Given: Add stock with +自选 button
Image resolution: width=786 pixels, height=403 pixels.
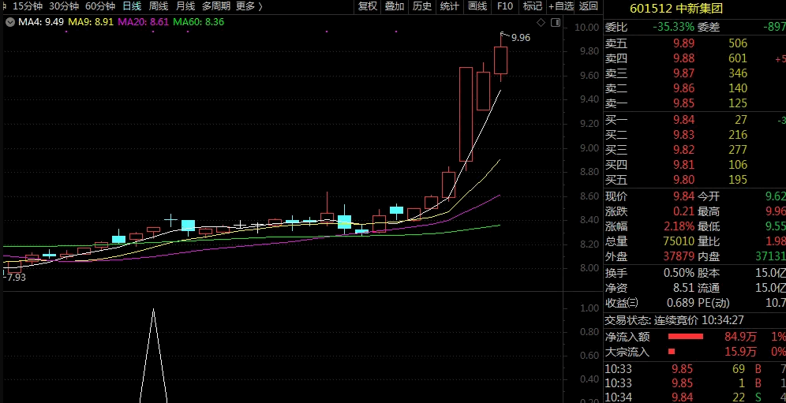Looking at the screenshot, I should (x=561, y=6).
